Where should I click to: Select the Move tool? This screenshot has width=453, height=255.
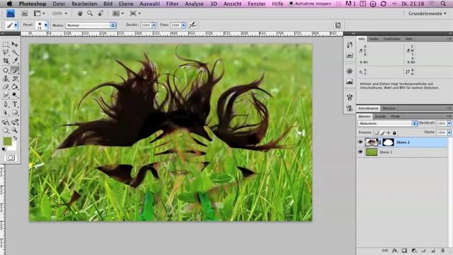[x=15, y=44]
